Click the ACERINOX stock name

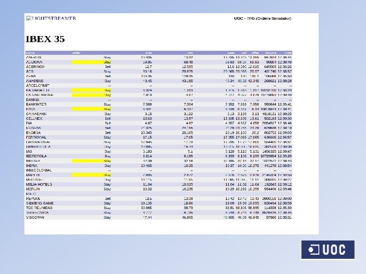35,67
